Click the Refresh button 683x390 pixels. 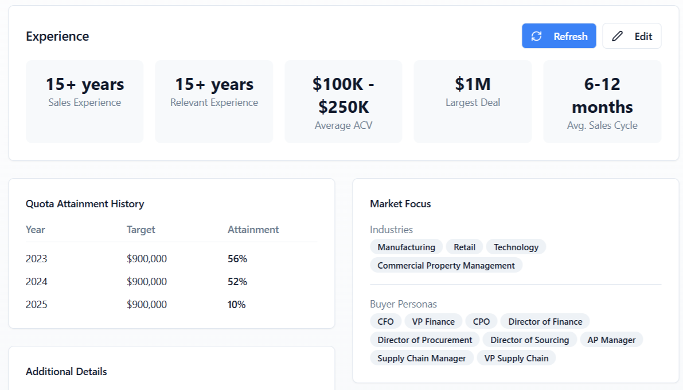coord(559,36)
